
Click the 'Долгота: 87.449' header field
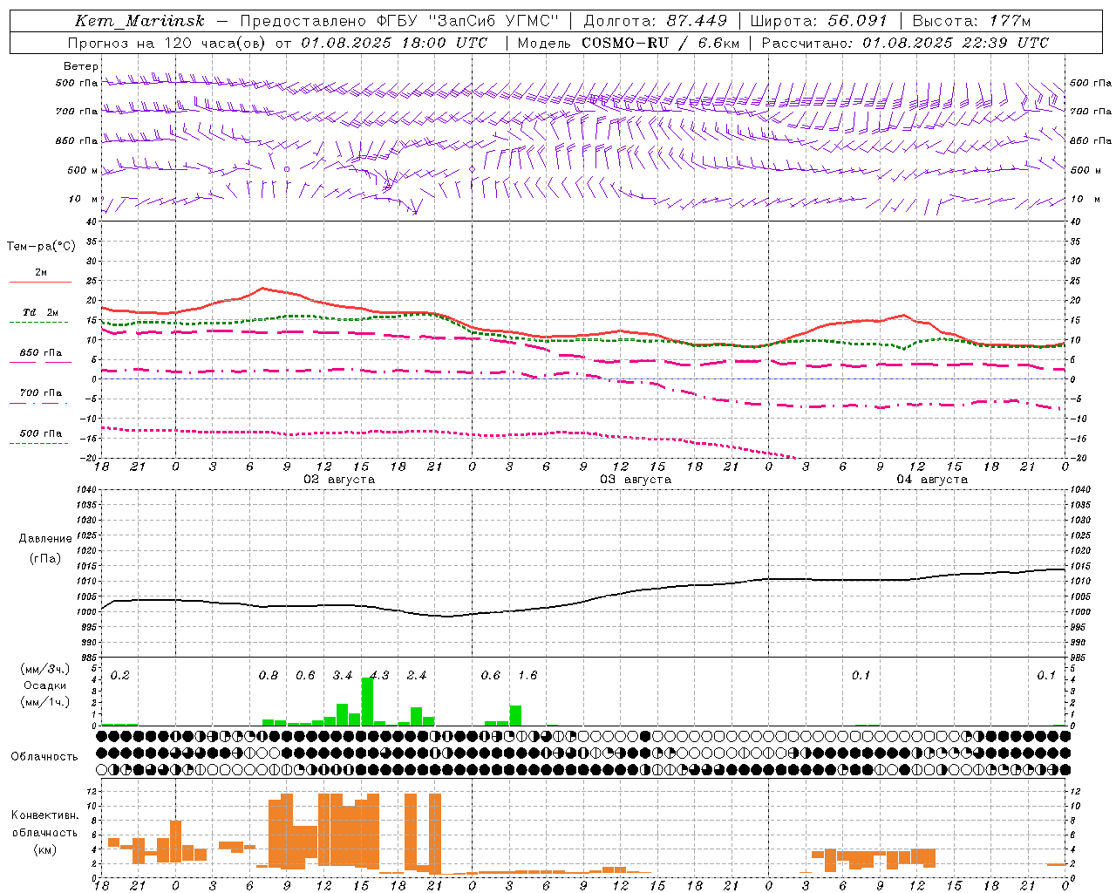tap(655, 21)
